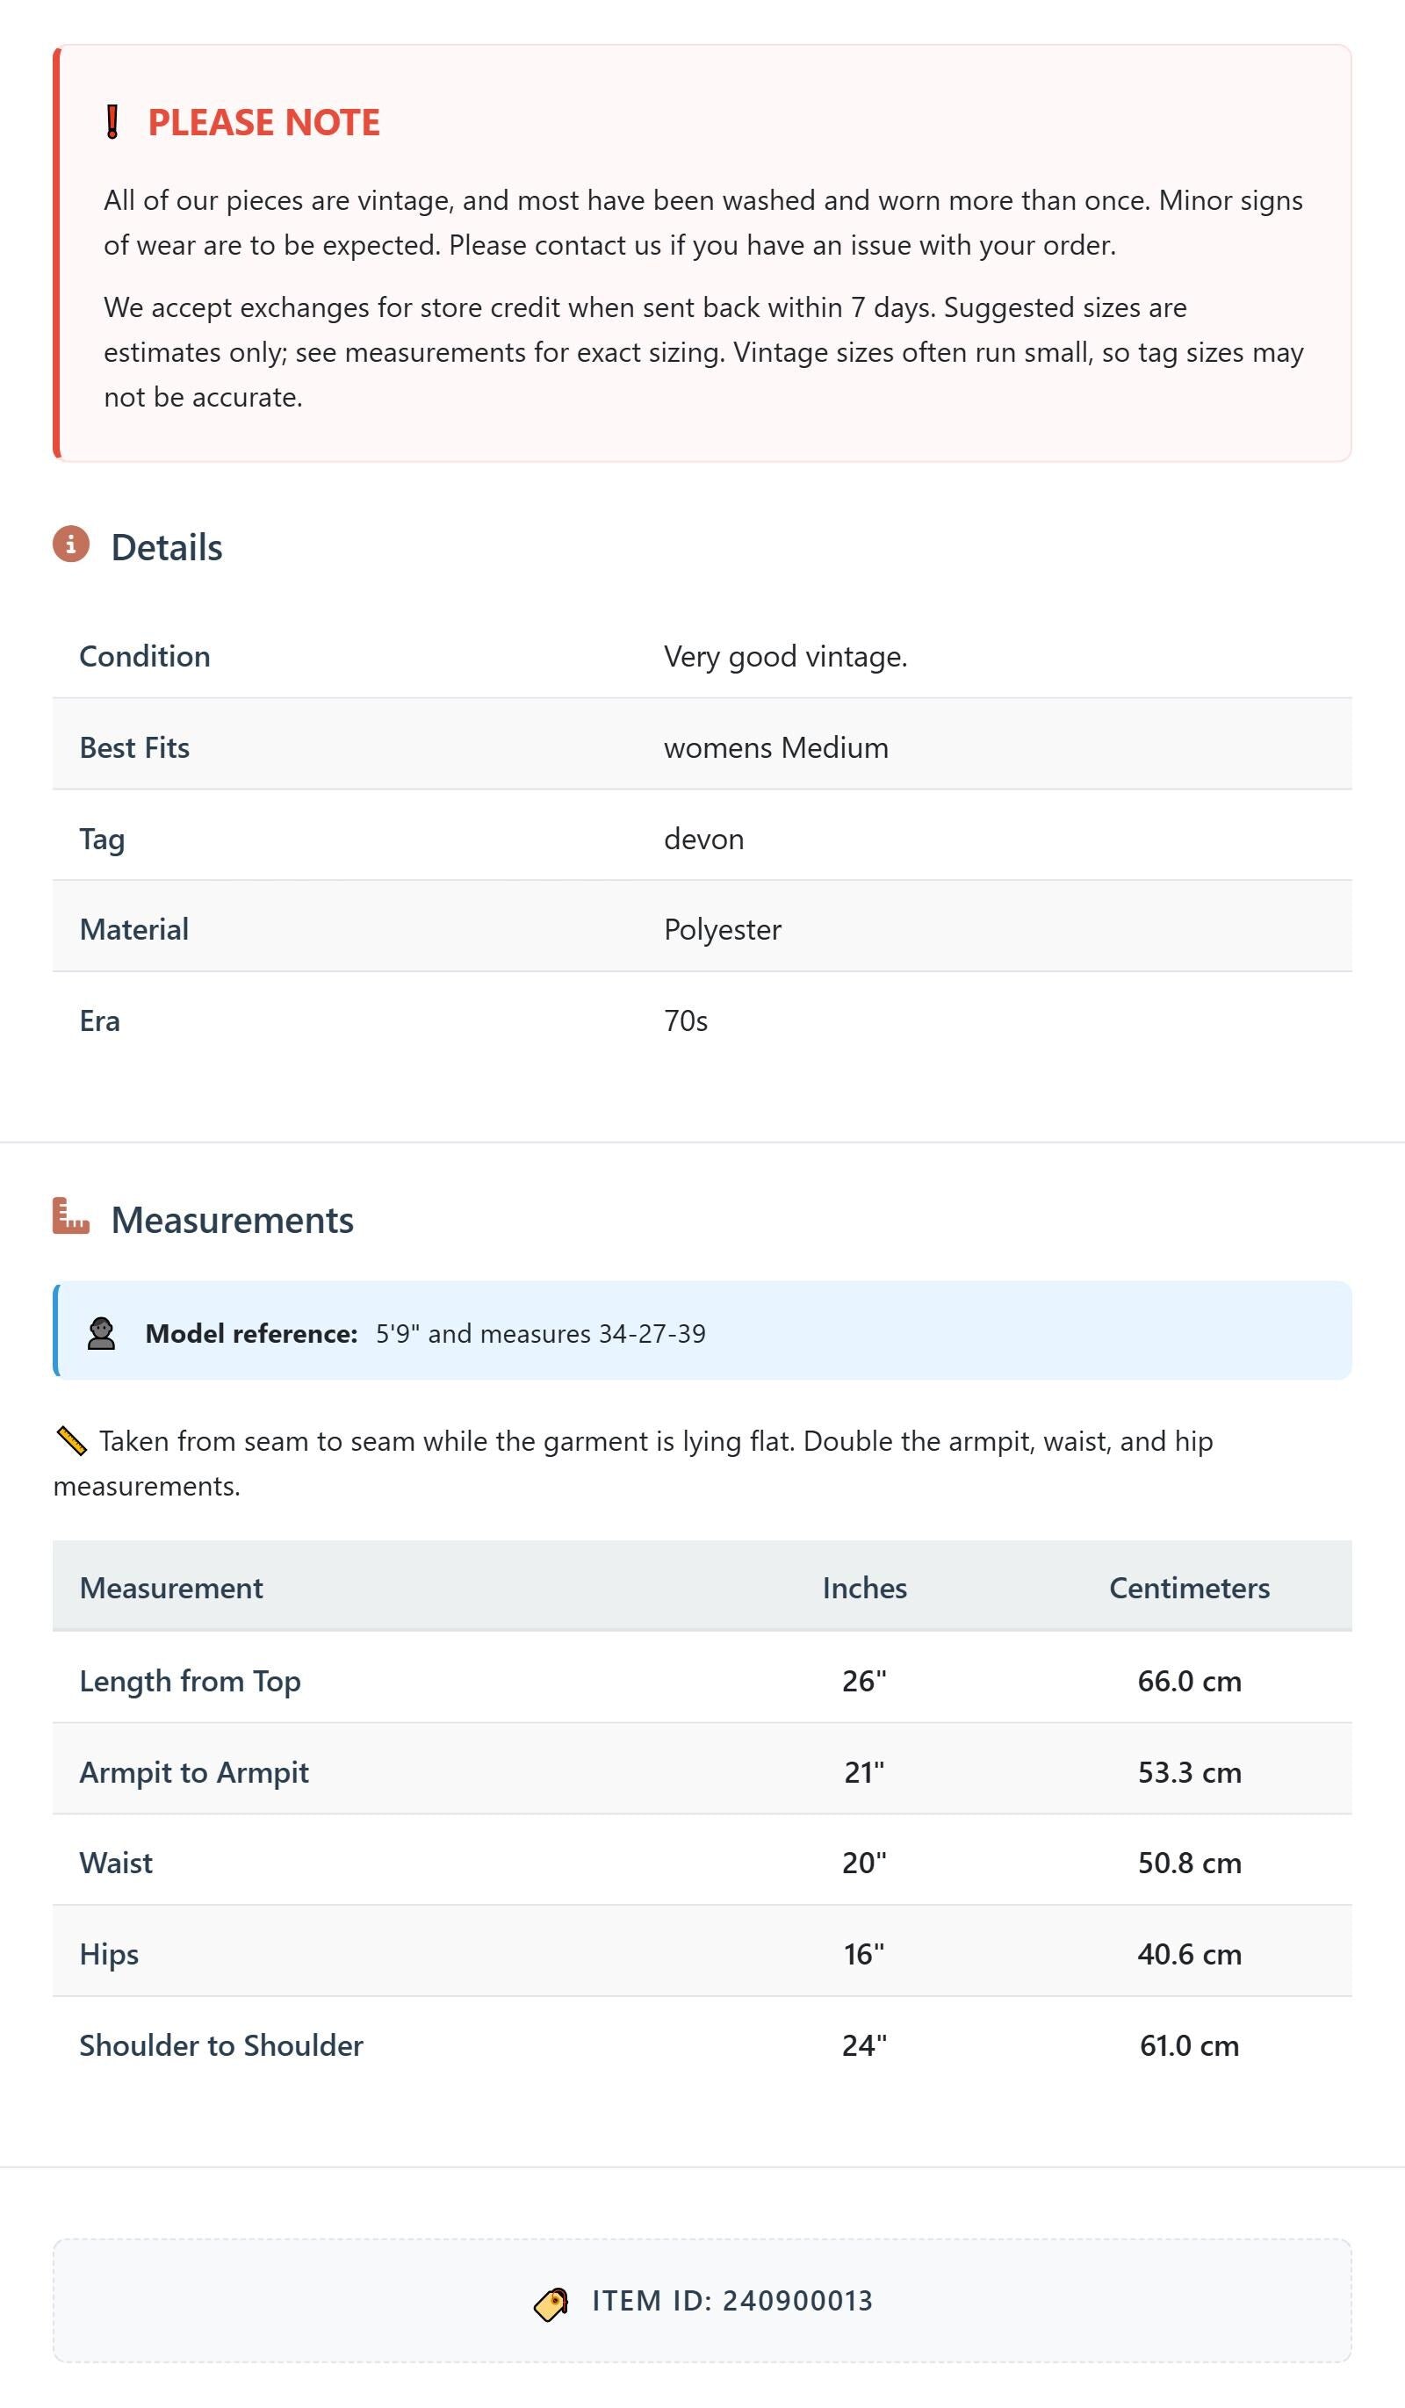
Task: Select the Polyester material value
Action: tap(723, 930)
